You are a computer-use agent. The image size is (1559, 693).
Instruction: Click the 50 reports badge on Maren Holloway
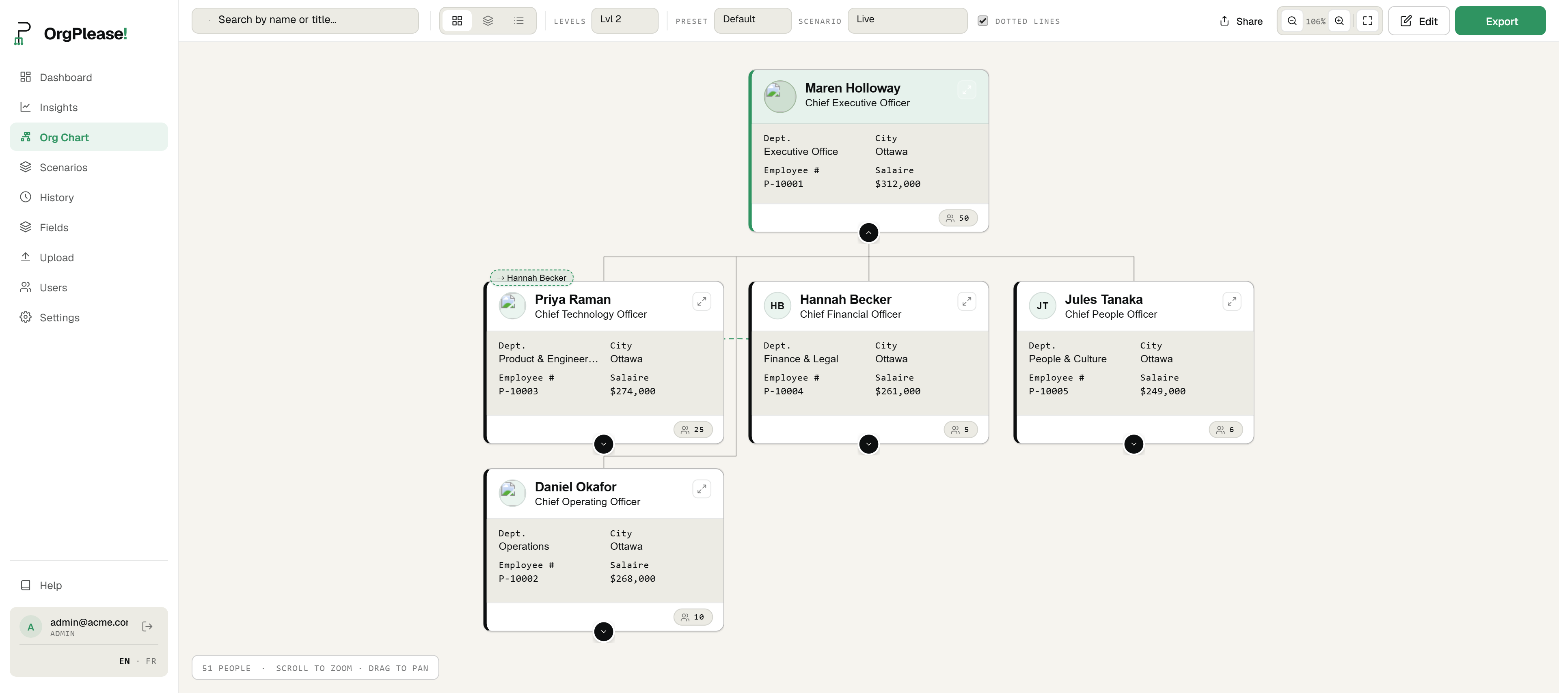click(958, 218)
